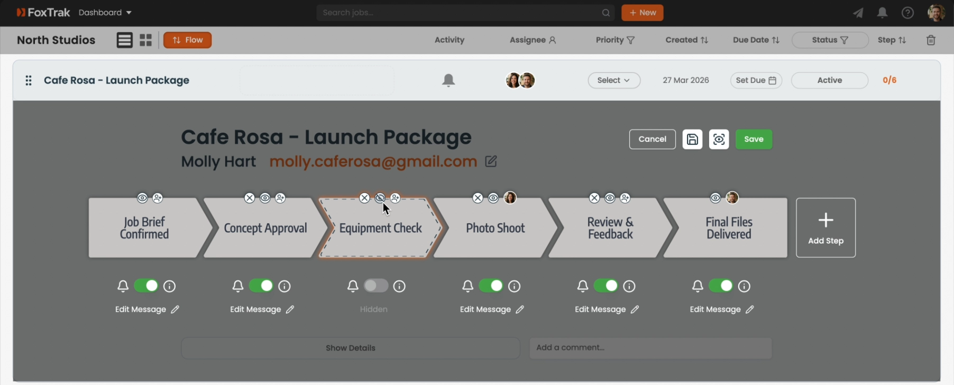Focus the Search jobs field
This screenshot has width=954, height=385.
(x=465, y=13)
